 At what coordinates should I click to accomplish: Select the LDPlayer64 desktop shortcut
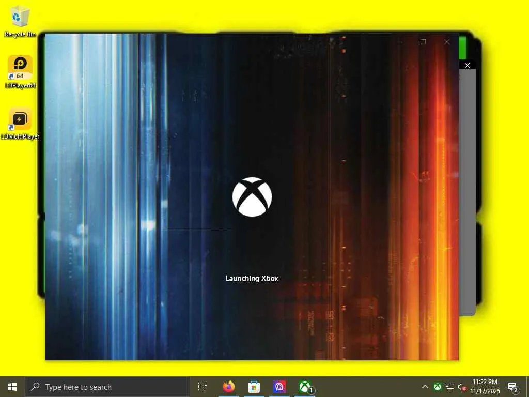point(20,71)
